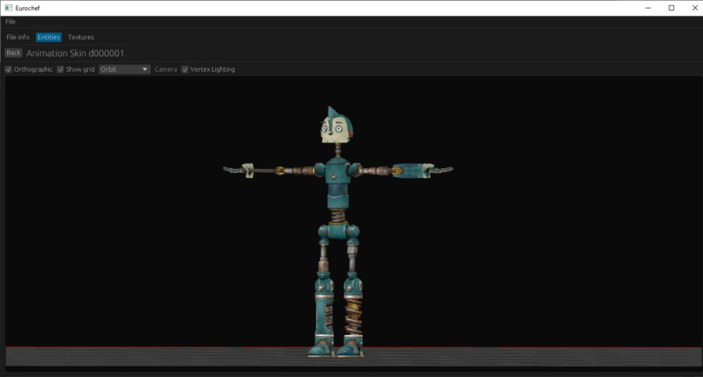The height and width of the screenshot is (377, 703).
Task: Click the robot model in the viewport
Action: point(337,231)
